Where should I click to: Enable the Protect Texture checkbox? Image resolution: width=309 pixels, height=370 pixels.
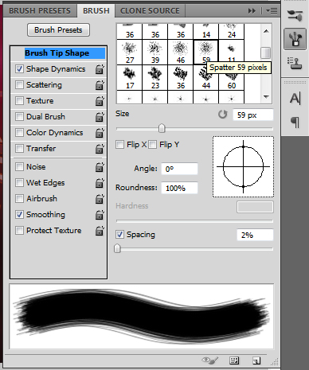pyautogui.click(x=19, y=231)
